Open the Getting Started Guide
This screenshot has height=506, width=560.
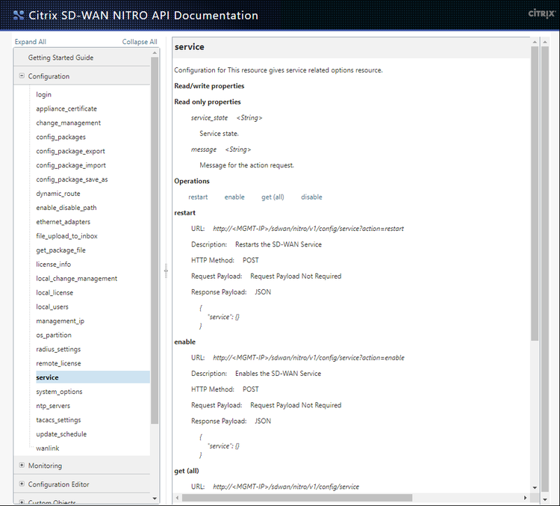[60, 58]
